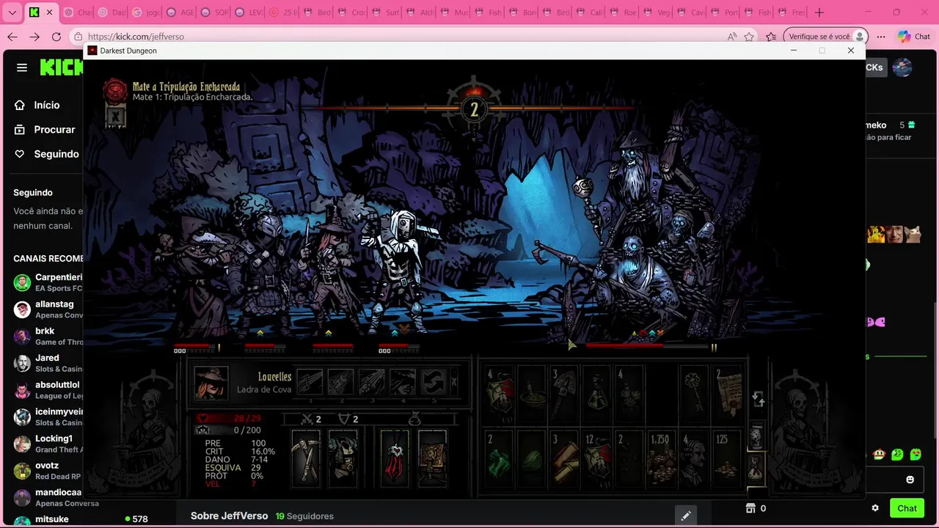Open the Locking1 recommended channel
939x528 pixels.
pos(48,444)
